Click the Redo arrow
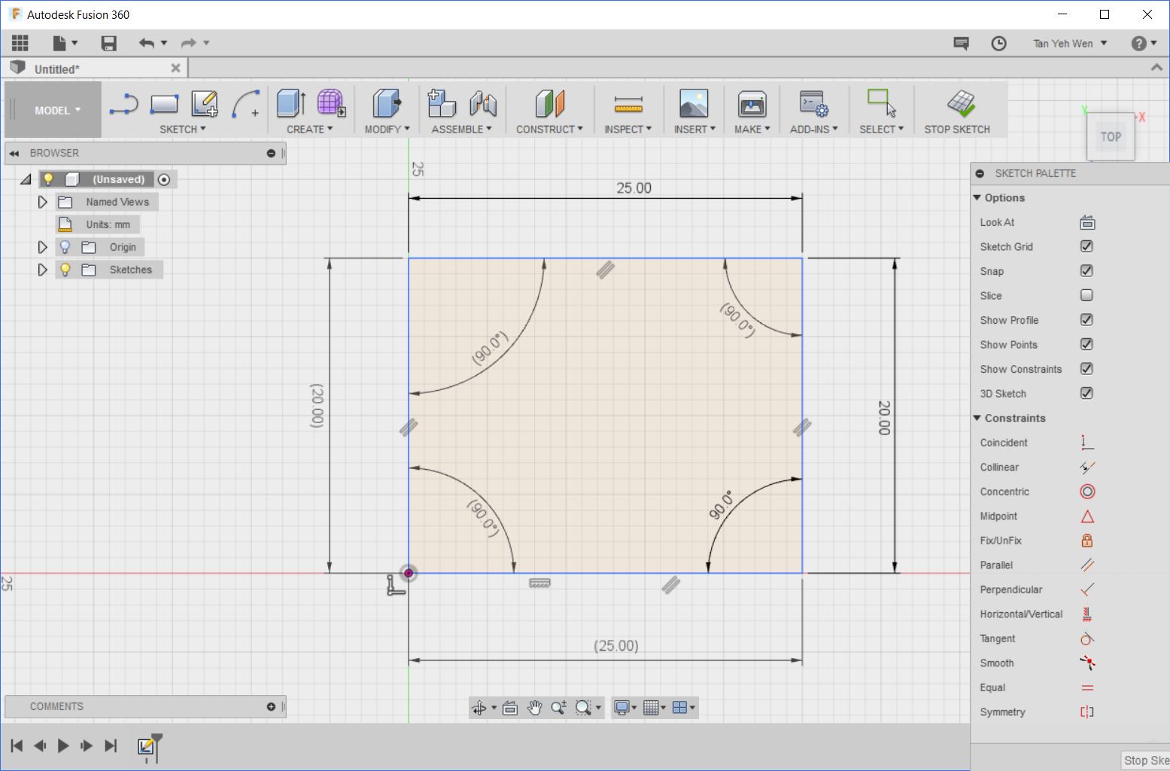Image resolution: width=1170 pixels, height=771 pixels. (188, 43)
